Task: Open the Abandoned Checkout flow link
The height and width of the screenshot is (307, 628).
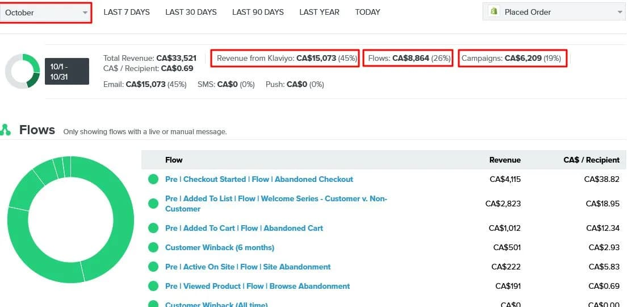Action: point(259,179)
